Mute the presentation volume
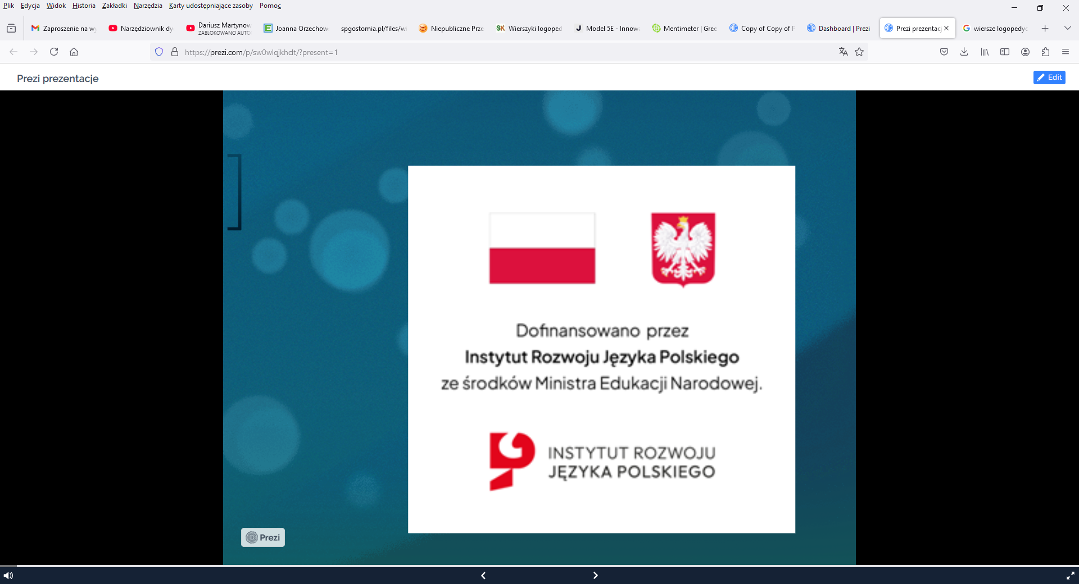 (x=8, y=576)
